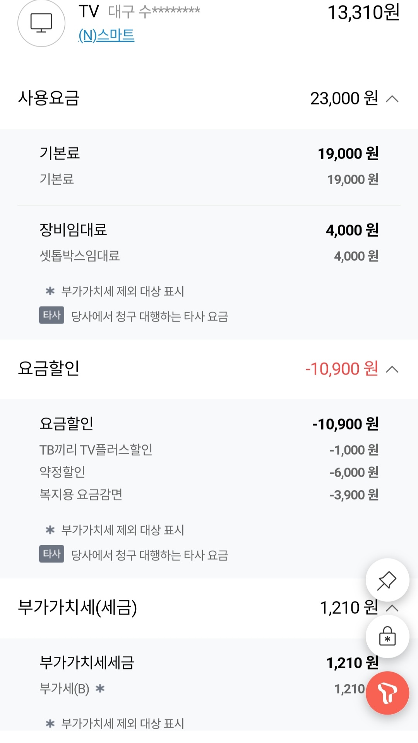Collapse the 사용요금 section chevron

pyautogui.click(x=392, y=99)
